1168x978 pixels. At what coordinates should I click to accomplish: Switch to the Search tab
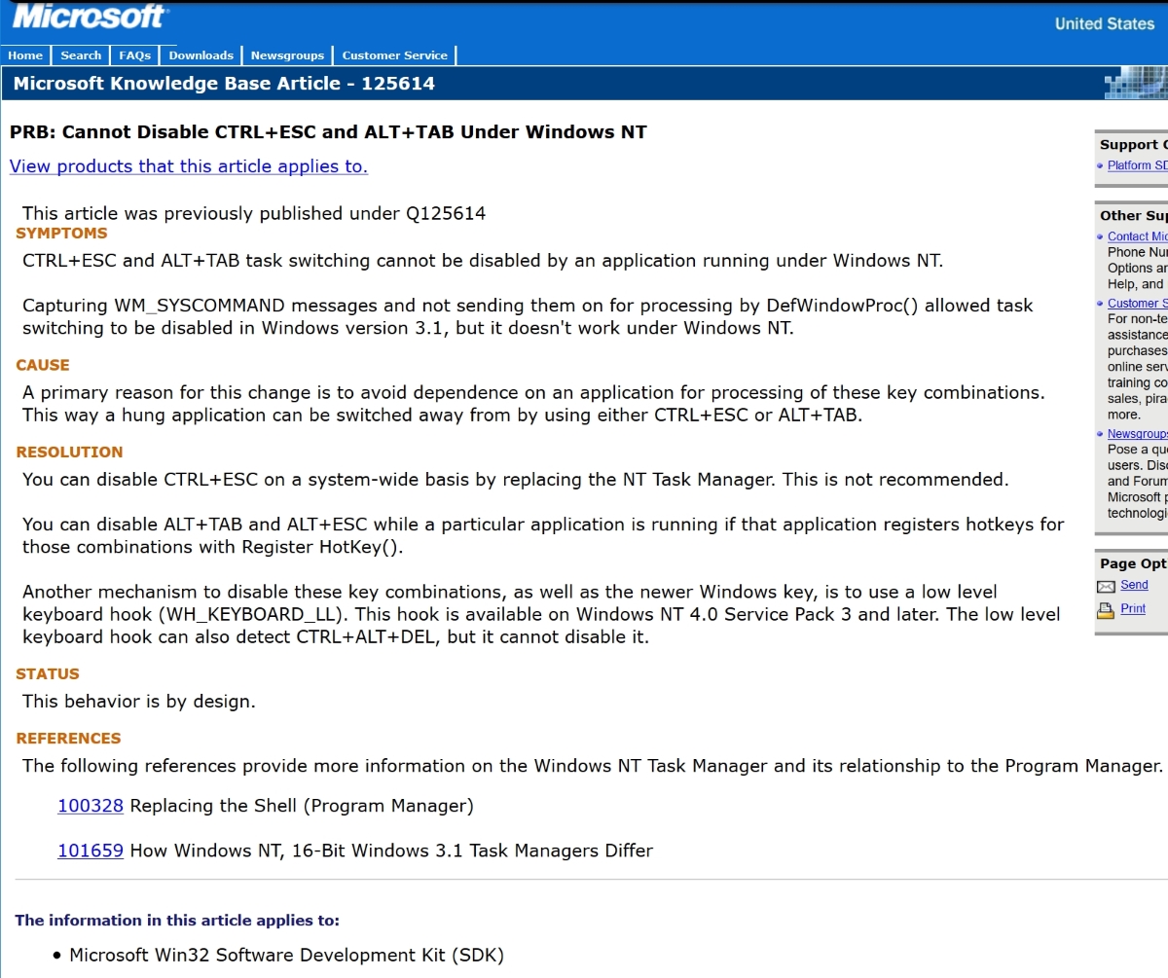(80, 55)
